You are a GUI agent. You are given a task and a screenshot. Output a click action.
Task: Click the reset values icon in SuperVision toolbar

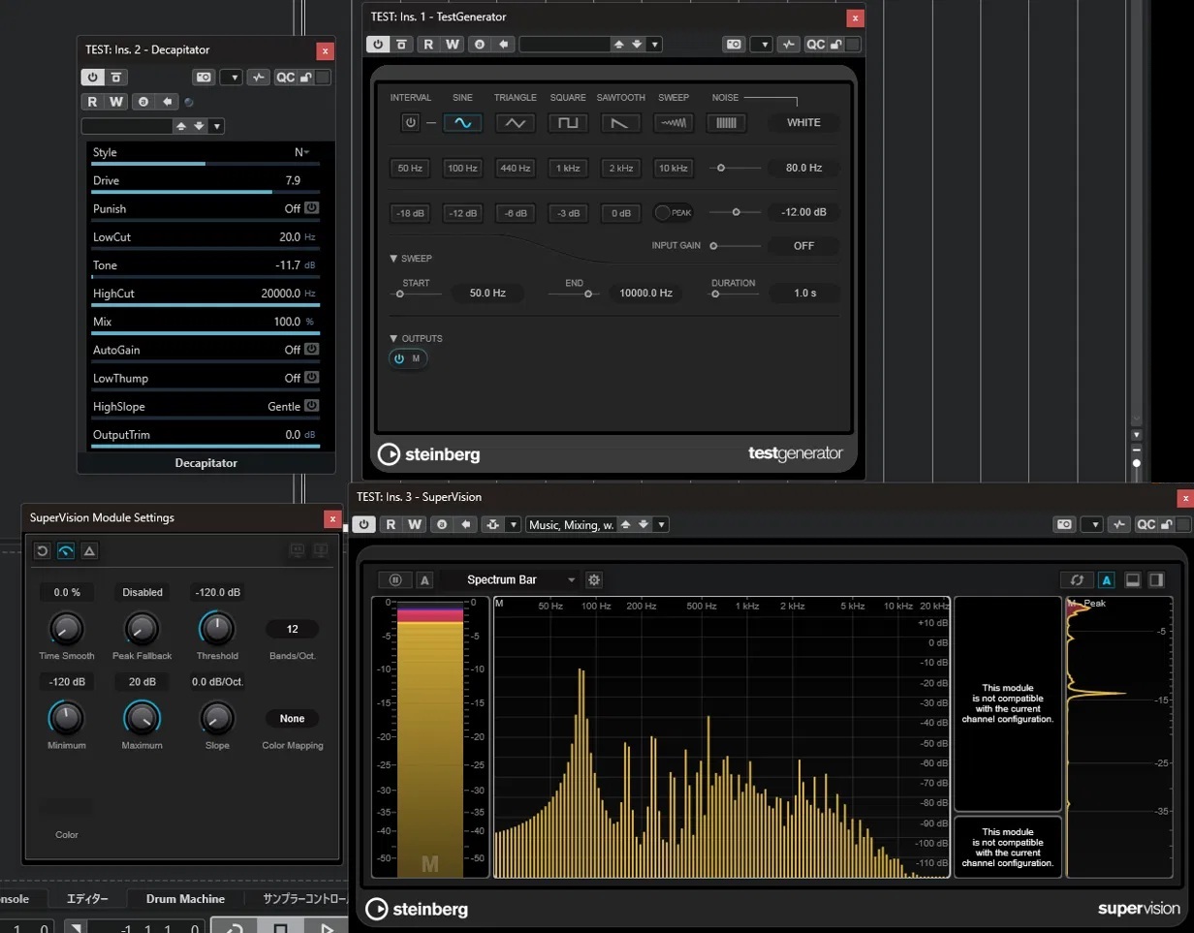[1077, 580]
